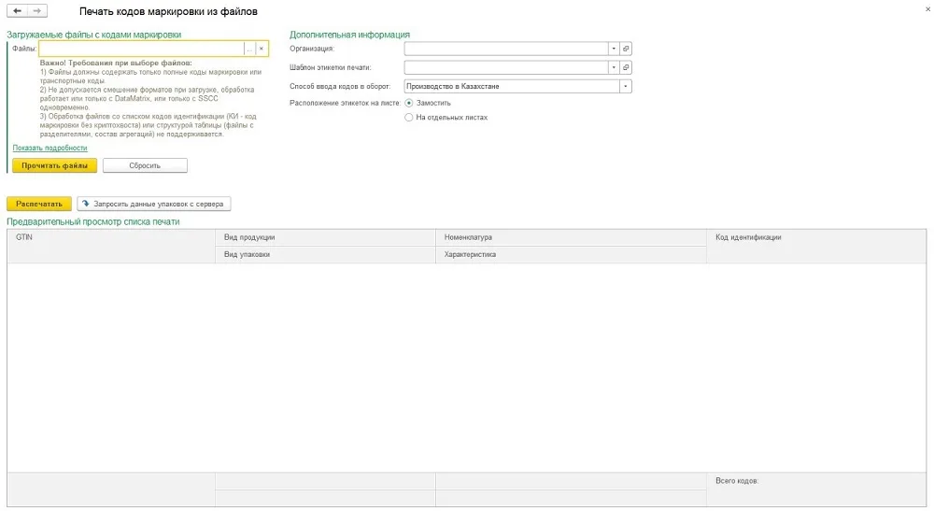Open the Шаблон этикетки печати record icon
The image size is (934, 511).
(626, 67)
